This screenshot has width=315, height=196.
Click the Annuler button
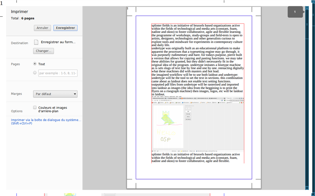(42, 28)
